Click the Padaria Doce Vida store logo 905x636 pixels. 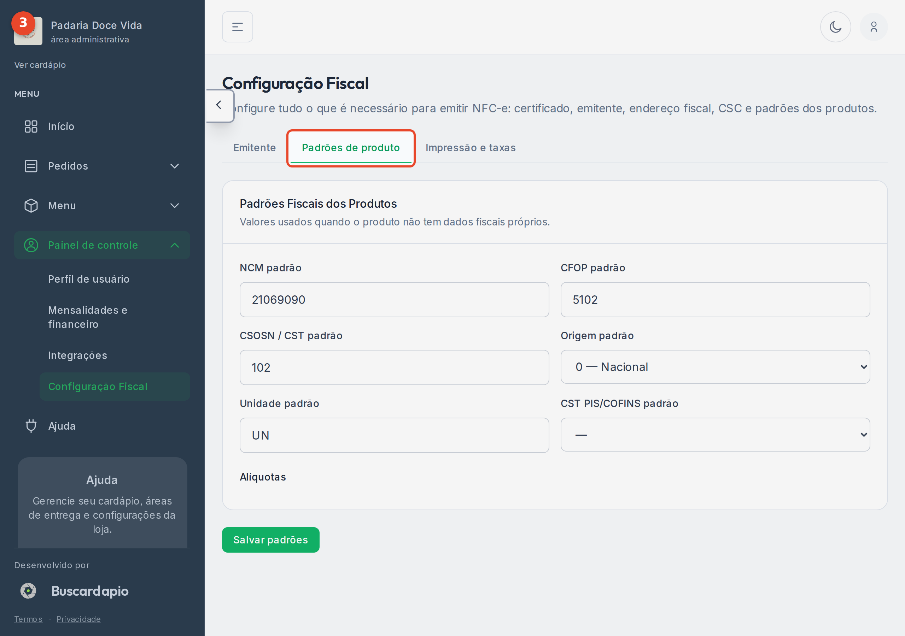pyautogui.click(x=28, y=31)
